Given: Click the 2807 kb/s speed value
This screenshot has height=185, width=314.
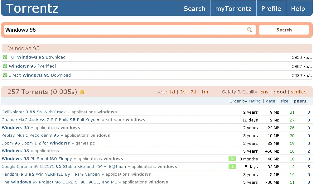Looking at the screenshot, I should click(x=302, y=67).
